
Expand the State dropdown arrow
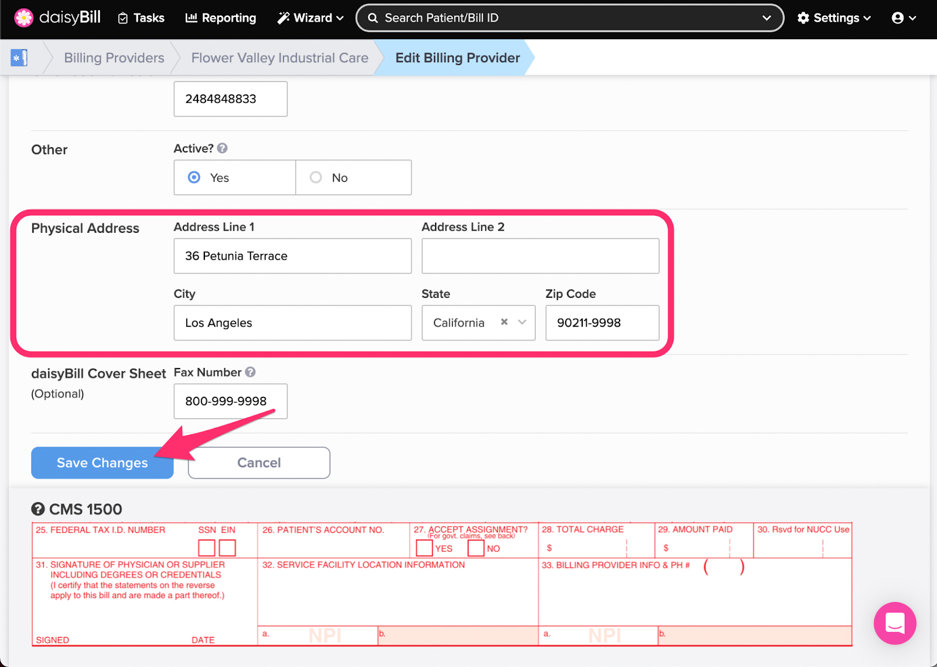tap(522, 322)
